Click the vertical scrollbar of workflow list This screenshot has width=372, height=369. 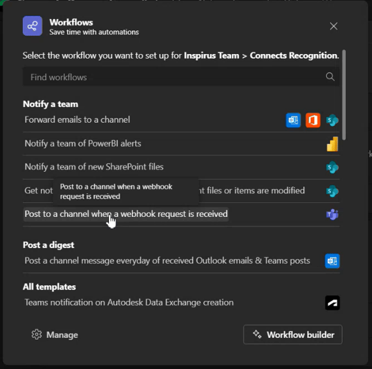(344, 95)
